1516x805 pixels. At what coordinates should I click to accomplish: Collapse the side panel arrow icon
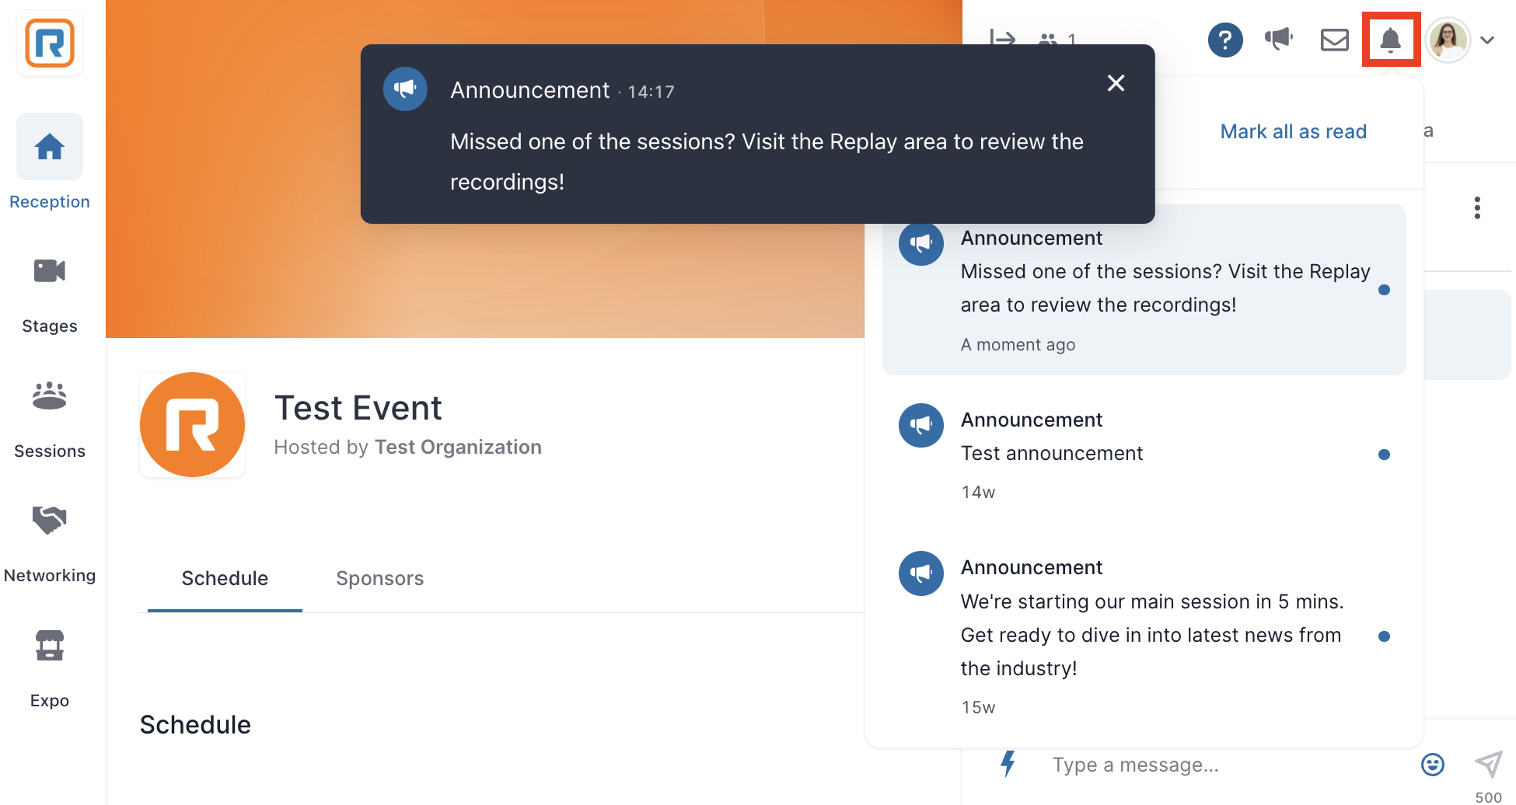tap(1002, 38)
